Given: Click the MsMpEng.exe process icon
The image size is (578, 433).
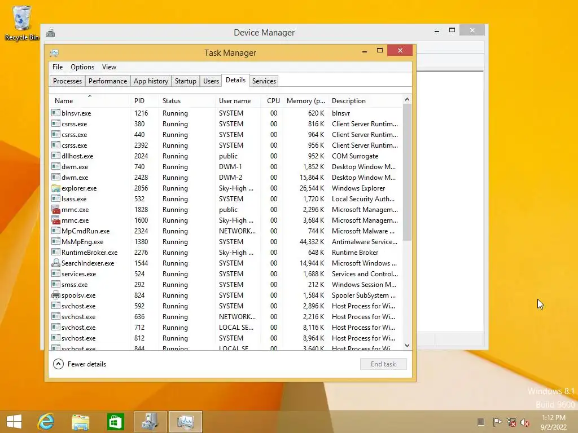Looking at the screenshot, I should (56, 241).
